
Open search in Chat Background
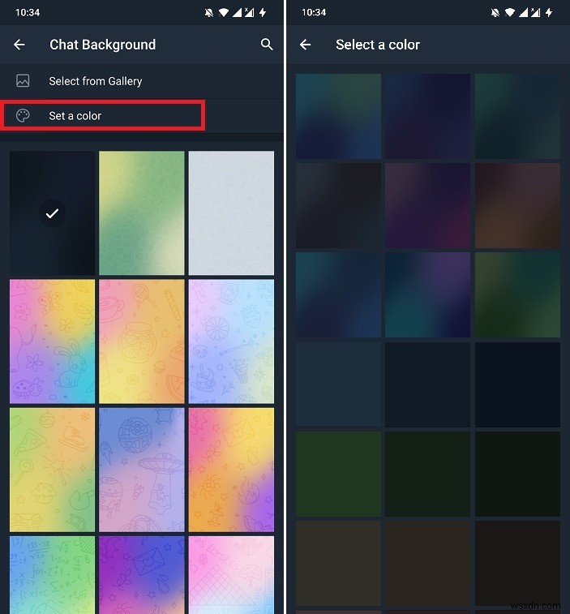tap(267, 45)
